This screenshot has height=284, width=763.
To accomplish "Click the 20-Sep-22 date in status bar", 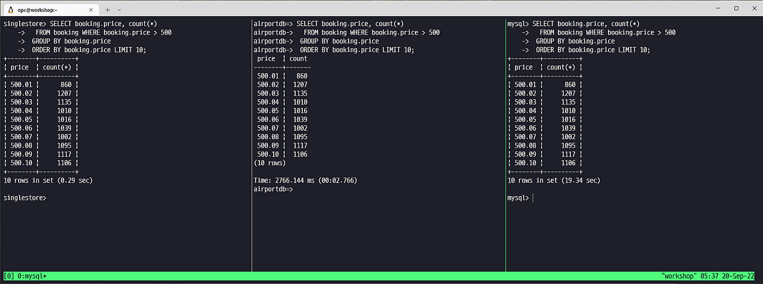I will (x=737, y=276).
